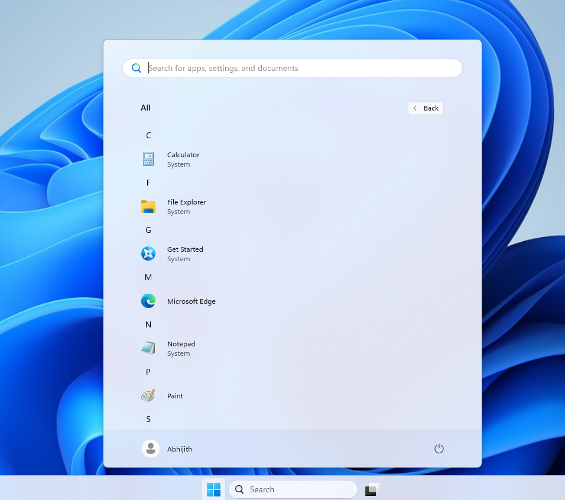Click the "All" heading
This screenshot has width=565, height=500.
pos(145,108)
